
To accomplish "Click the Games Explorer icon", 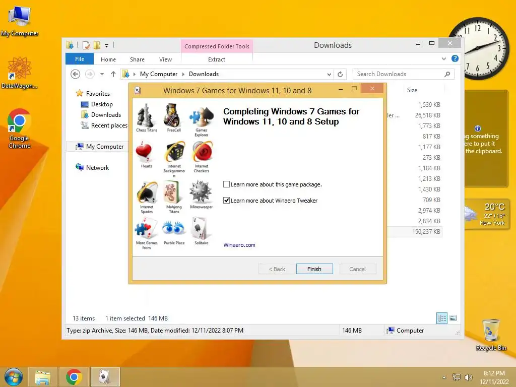I will (201, 117).
